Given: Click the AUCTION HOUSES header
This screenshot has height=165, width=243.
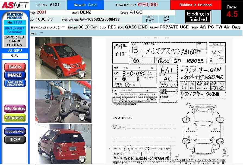Looking at the screenshot, I should coord(15,16).
